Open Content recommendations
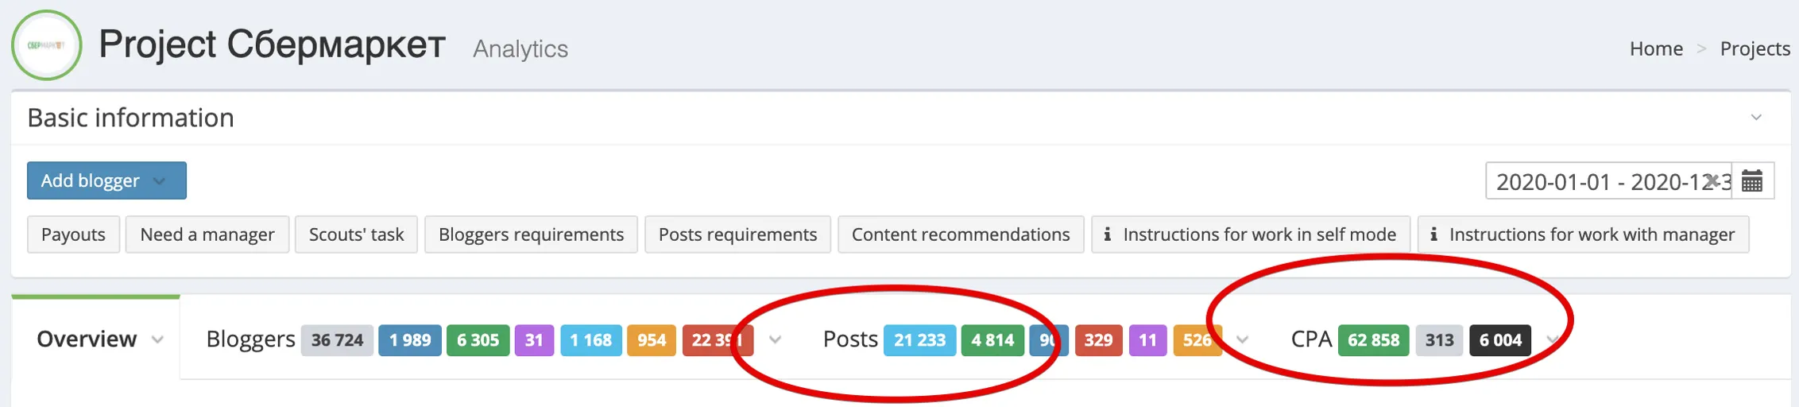The width and height of the screenshot is (1799, 407). [961, 235]
